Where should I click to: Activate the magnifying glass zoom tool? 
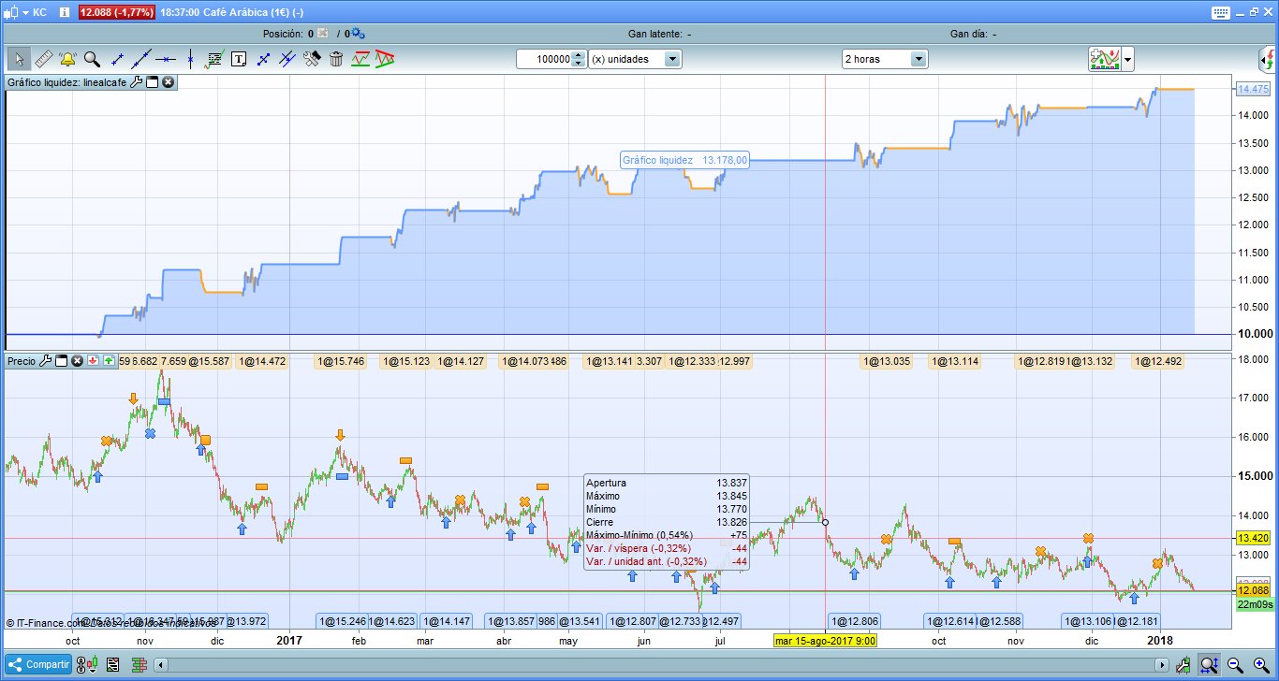92,59
